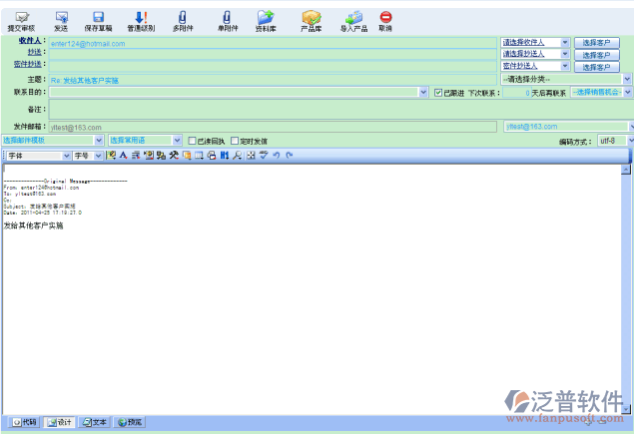Open the 多附件 multiple attachments tool
The height and width of the screenshot is (434, 634).
click(182, 18)
